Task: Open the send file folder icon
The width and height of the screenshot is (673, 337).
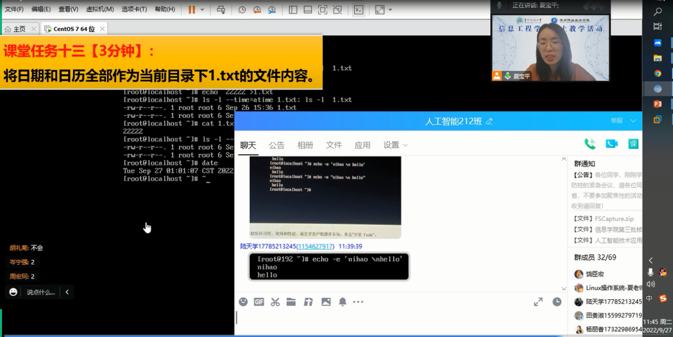Action: (291, 301)
